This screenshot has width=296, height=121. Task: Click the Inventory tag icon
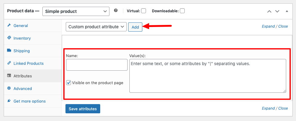(9, 38)
